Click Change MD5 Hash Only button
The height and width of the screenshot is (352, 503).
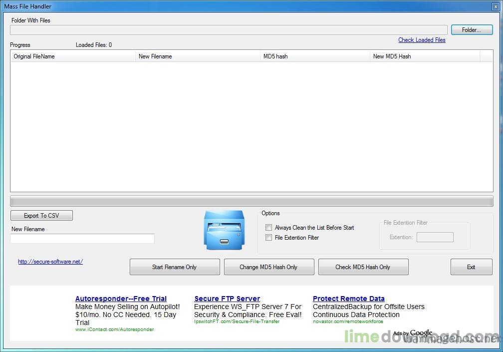point(268,267)
